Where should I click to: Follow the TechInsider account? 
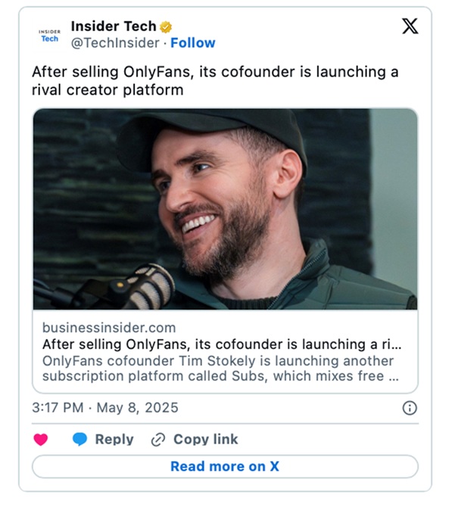tap(192, 43)
